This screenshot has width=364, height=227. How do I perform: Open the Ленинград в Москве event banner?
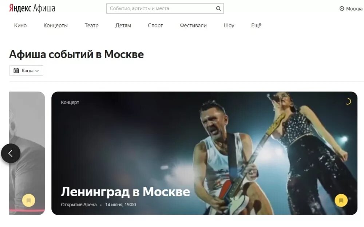204,153
